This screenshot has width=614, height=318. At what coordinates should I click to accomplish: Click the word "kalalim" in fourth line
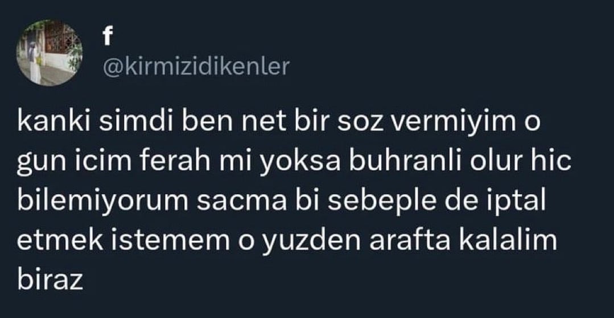click(x=508, y=240)
